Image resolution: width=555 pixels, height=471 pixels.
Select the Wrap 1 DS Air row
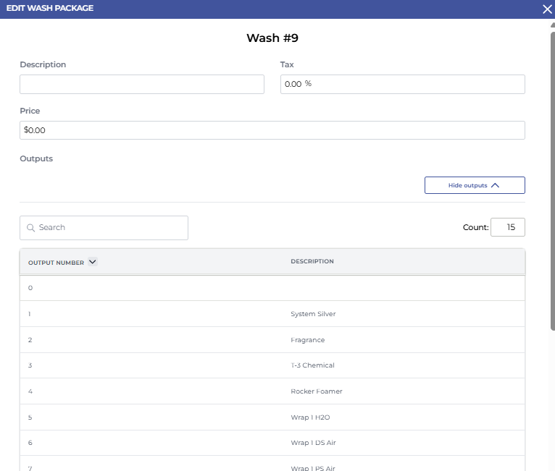[272, 443]
